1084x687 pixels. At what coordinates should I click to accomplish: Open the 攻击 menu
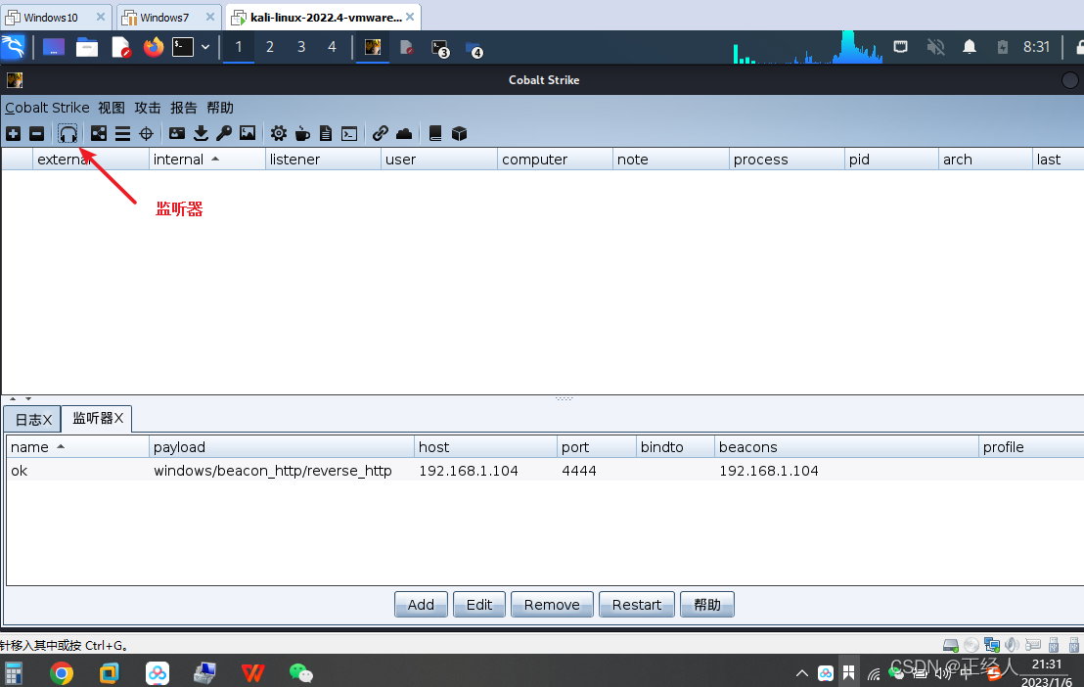click(x=148, y=108)
